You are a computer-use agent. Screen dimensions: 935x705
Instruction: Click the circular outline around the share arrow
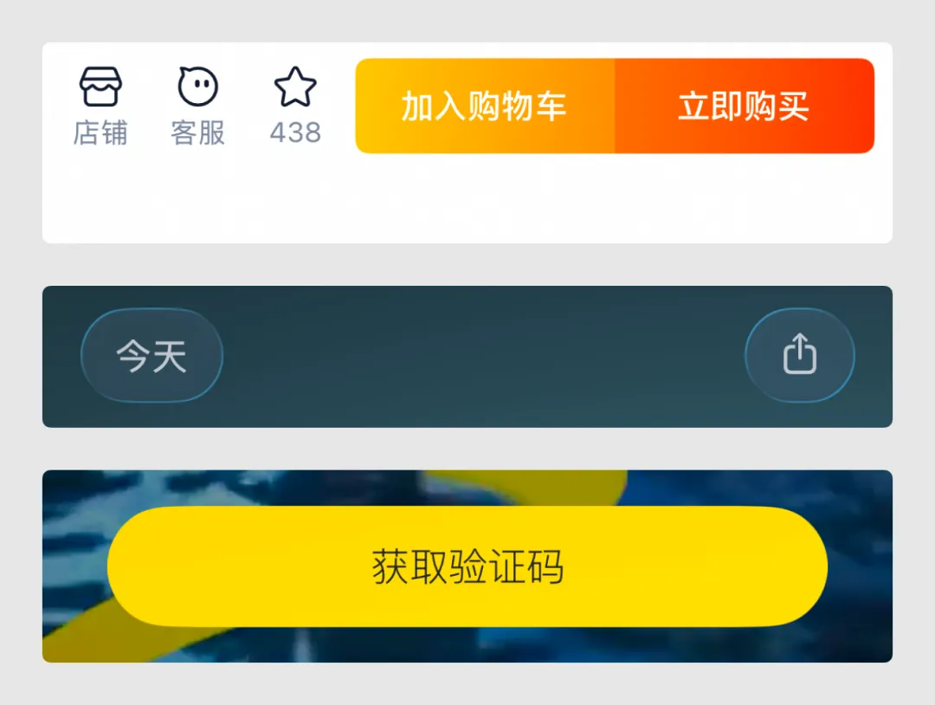coord(800,355)
